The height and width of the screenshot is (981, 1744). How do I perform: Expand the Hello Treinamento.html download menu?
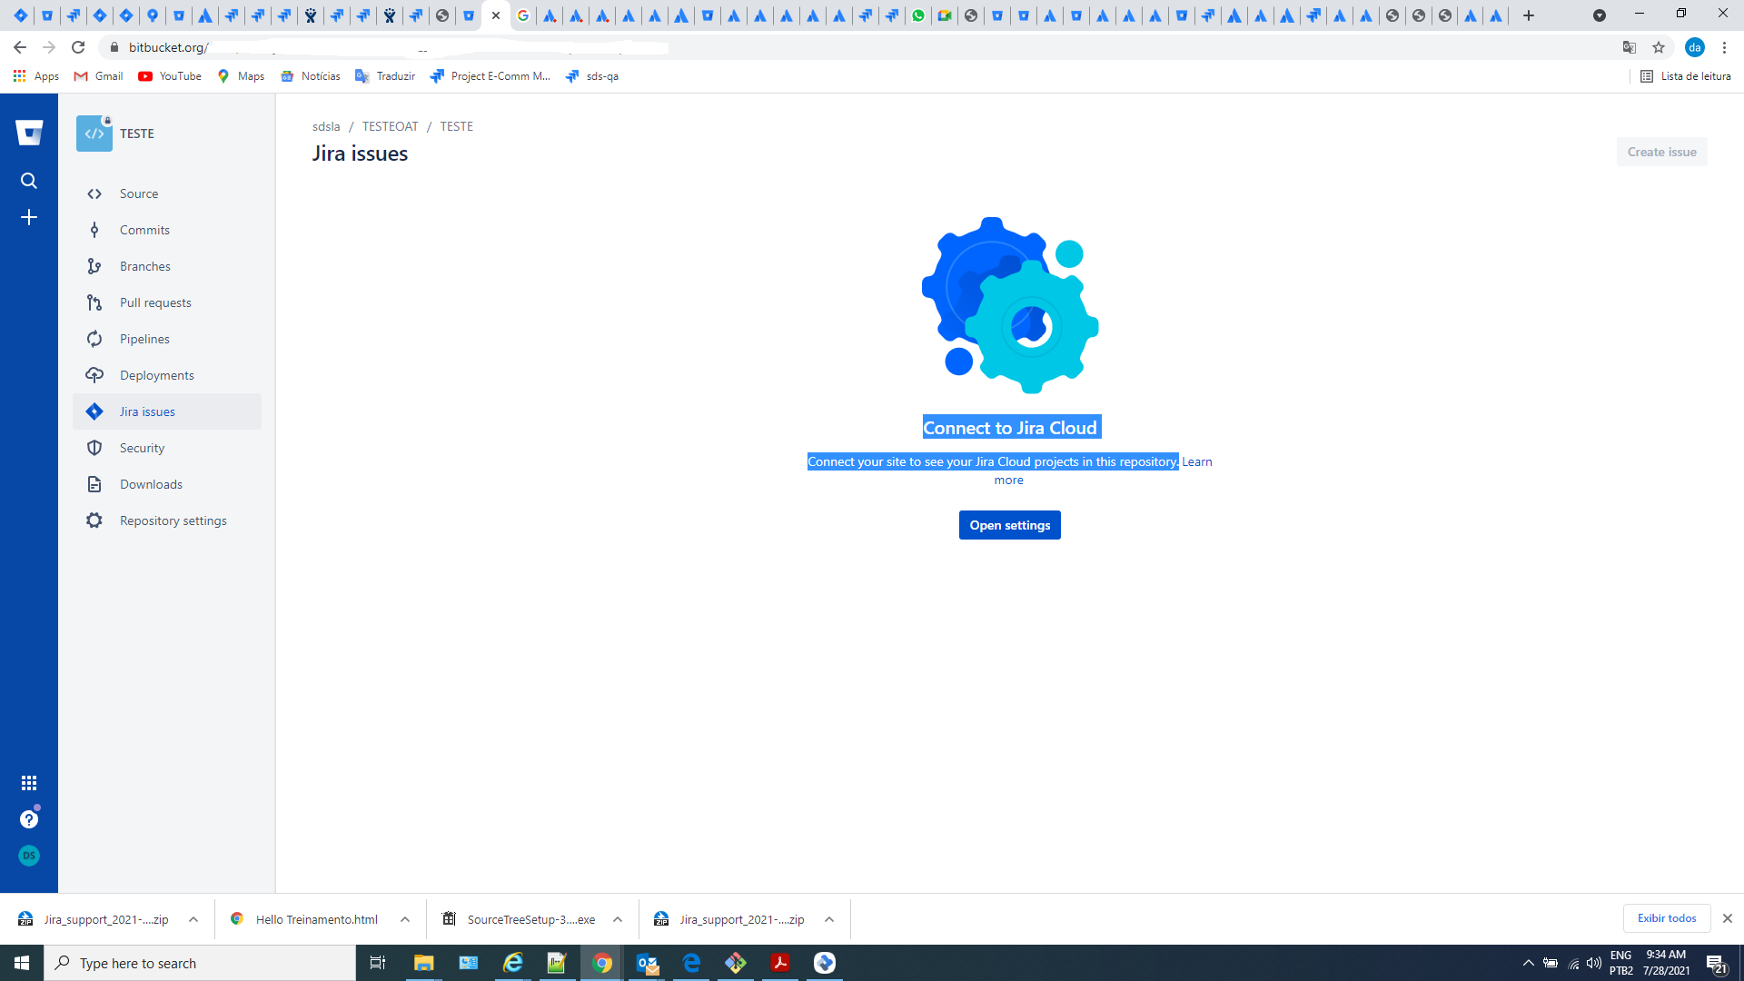pos(405,919)
